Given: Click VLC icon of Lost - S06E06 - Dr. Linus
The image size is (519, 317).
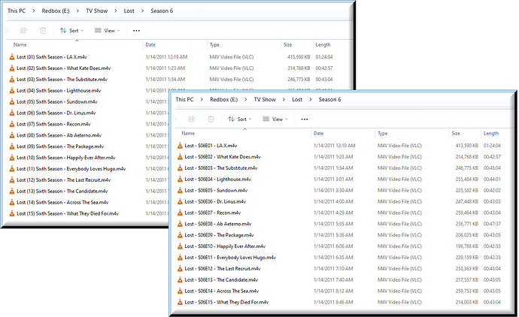Looking at the screenshot, I should coord(180,201).
